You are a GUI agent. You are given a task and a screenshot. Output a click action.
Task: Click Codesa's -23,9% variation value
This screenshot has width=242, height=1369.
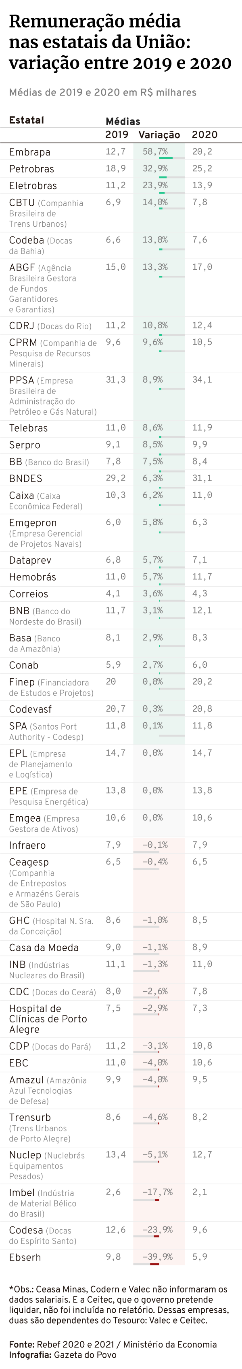(x=157, y=1230)
